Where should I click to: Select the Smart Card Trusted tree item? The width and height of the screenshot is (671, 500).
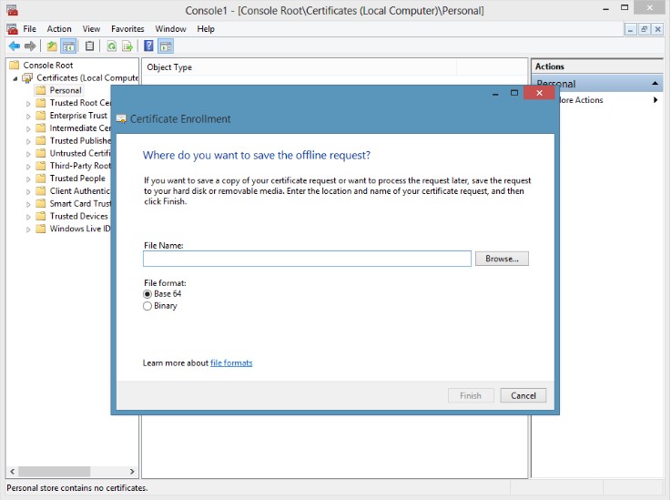click(x=80, y=203)
